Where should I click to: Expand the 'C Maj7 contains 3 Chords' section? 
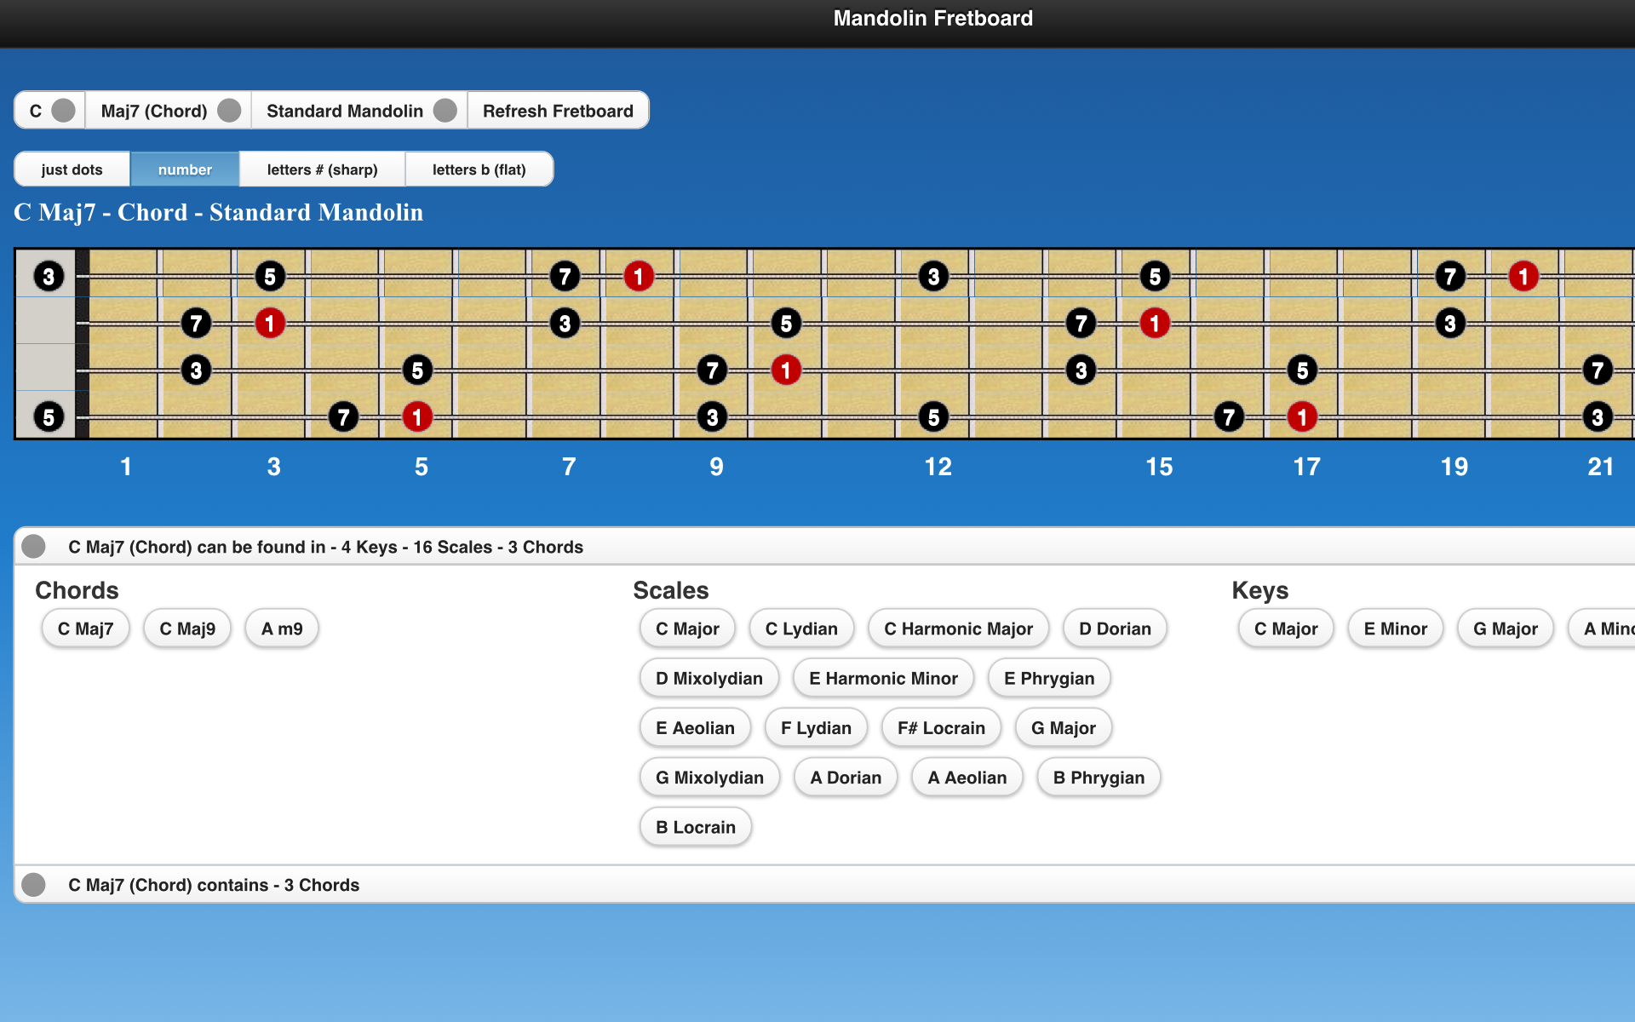(x=34, y=885)
